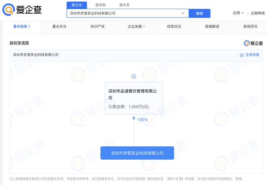Click the blue 深圳市奈雪茶业科技有限公司 node
This screenshot has height=185, width=267.
(x=137, y=153)
